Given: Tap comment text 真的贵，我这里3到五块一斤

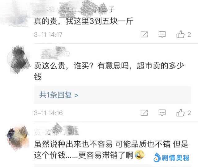Looking at the screenshot, I should pos(84,21).
